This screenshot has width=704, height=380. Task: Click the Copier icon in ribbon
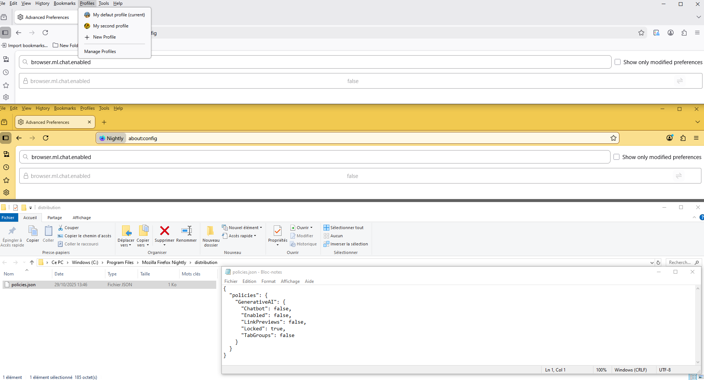[x=33, y=231]
